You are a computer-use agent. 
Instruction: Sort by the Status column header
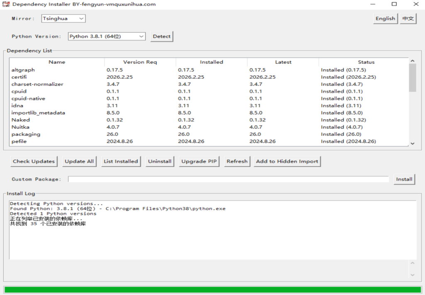coord(366,62)
